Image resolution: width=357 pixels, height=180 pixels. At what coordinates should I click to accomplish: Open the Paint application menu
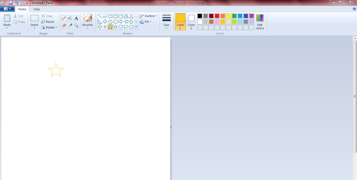[7, 9]
